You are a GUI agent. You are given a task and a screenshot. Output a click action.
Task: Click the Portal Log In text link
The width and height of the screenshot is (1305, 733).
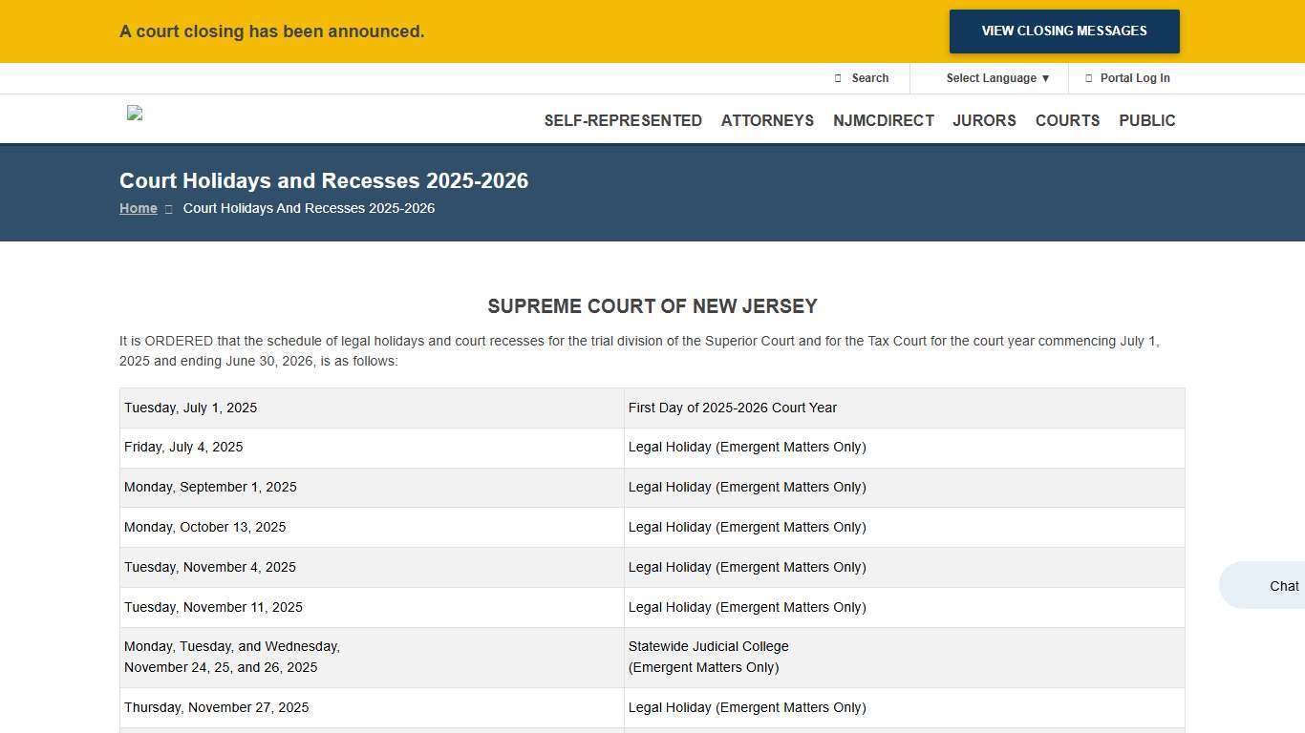click(x=1134, y=77)
